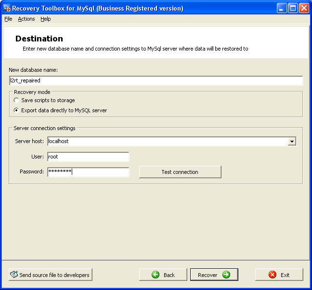Close the Recovery Toolbox window
Viewport: 312px width, 290px height.
[304, 8]
